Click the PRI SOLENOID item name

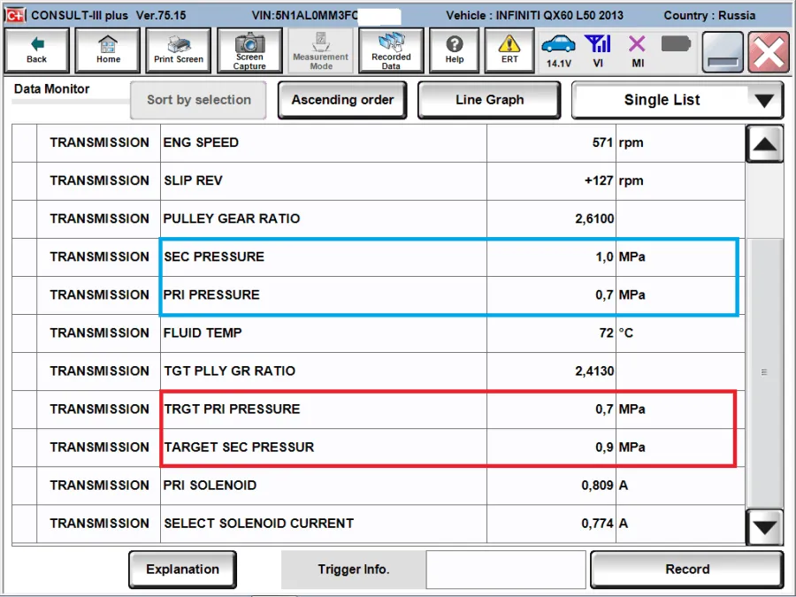[x=210, y=486]
